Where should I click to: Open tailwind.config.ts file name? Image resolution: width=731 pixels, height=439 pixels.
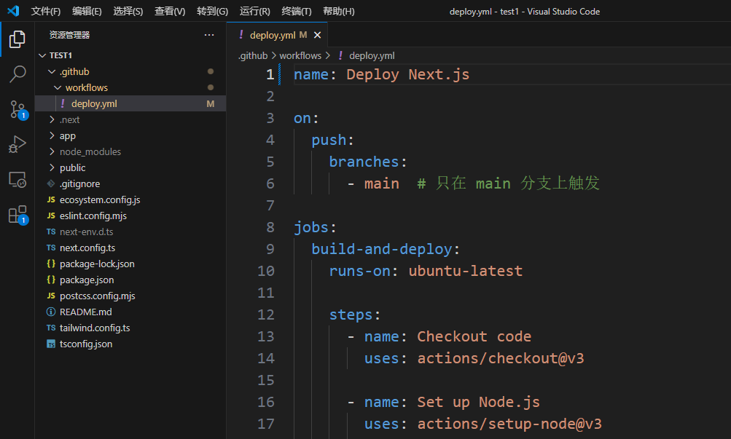click(95, 328)
